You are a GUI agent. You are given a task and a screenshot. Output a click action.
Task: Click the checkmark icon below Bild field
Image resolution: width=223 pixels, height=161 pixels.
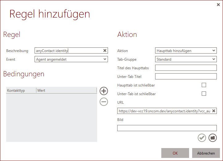pos(202,138)
